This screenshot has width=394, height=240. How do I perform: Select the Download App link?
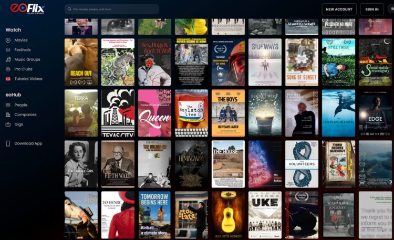click(28, 143)
